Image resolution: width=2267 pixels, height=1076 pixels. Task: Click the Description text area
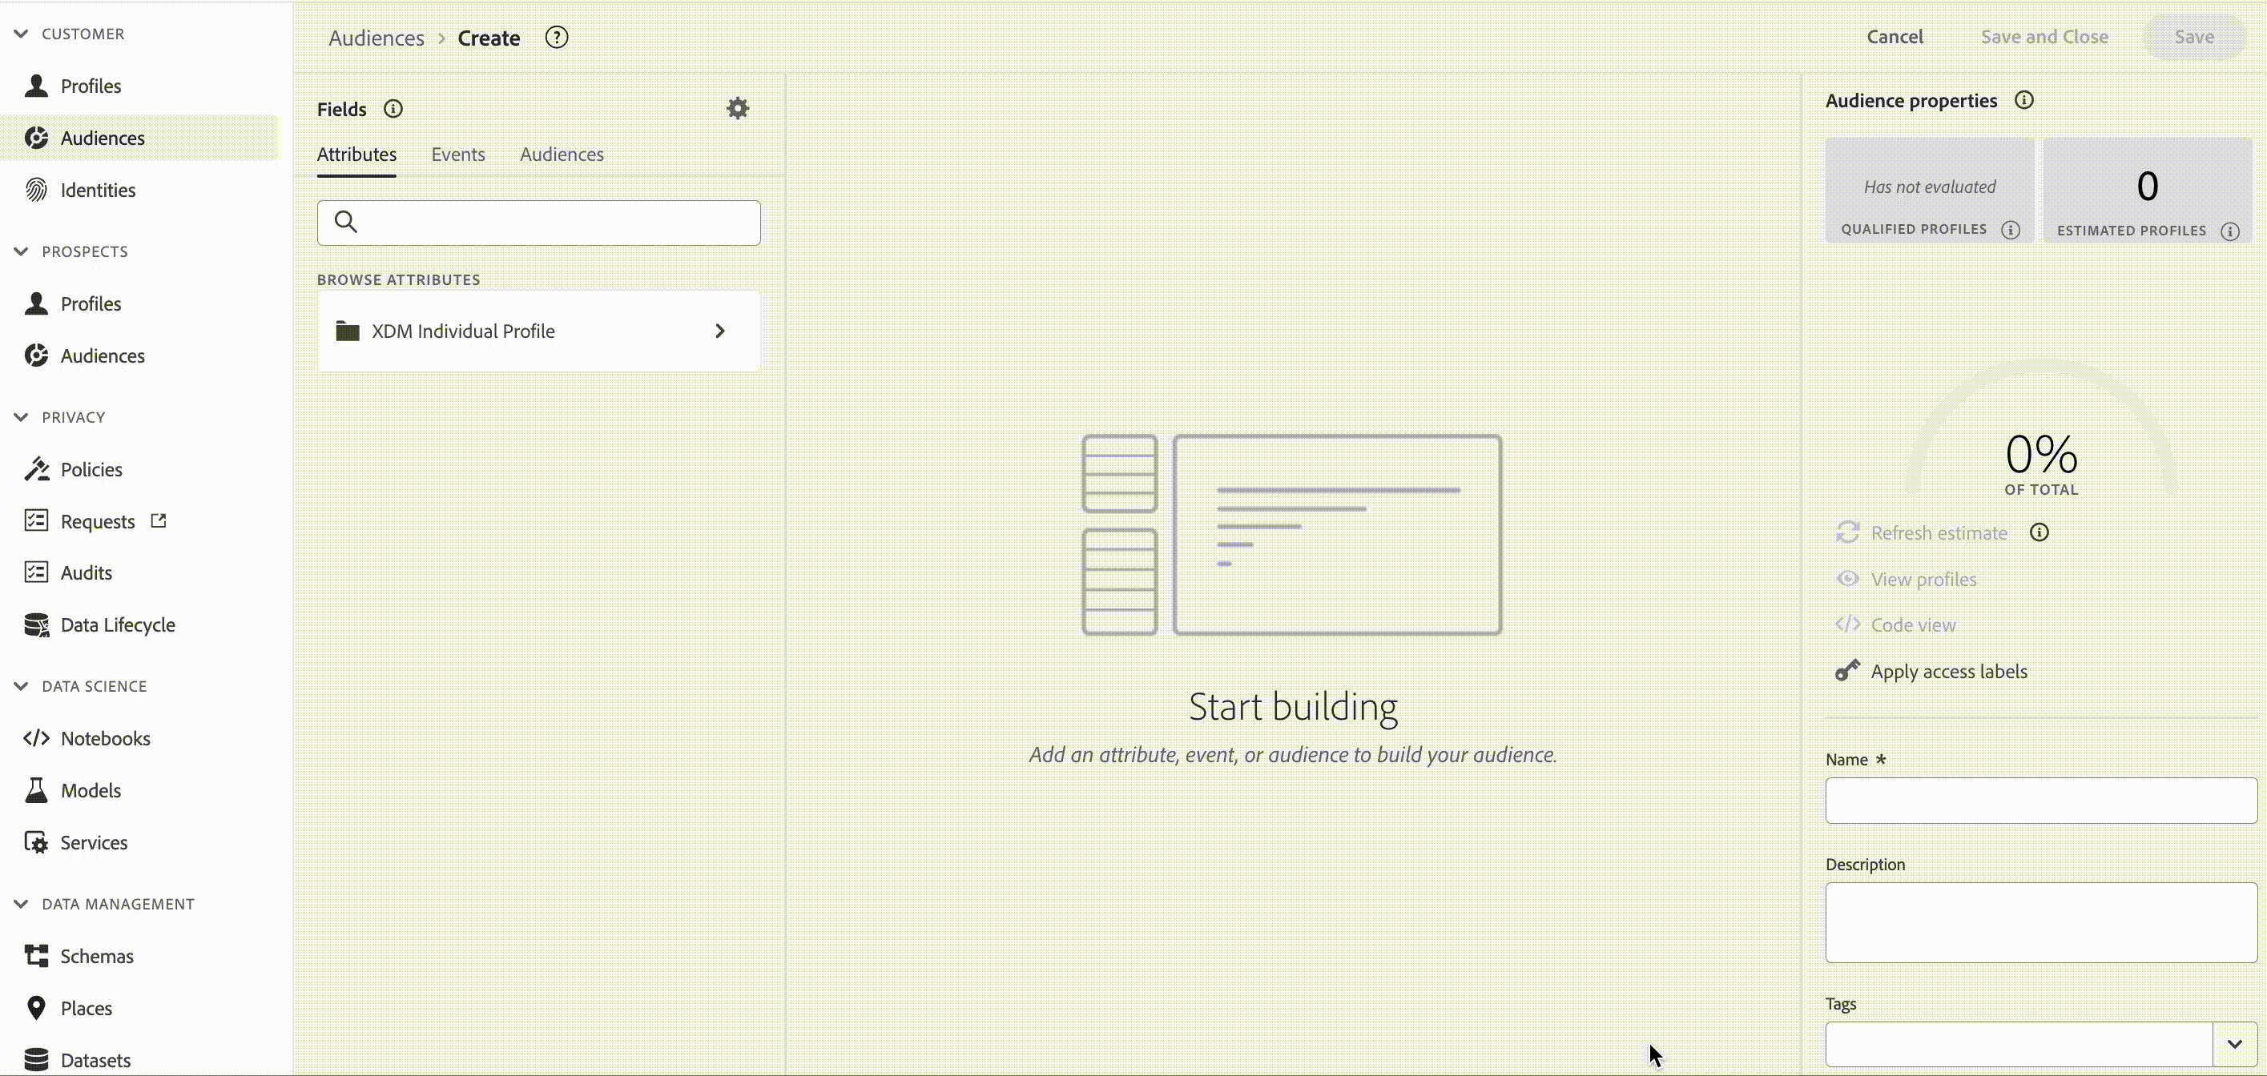coord(2041,923)
